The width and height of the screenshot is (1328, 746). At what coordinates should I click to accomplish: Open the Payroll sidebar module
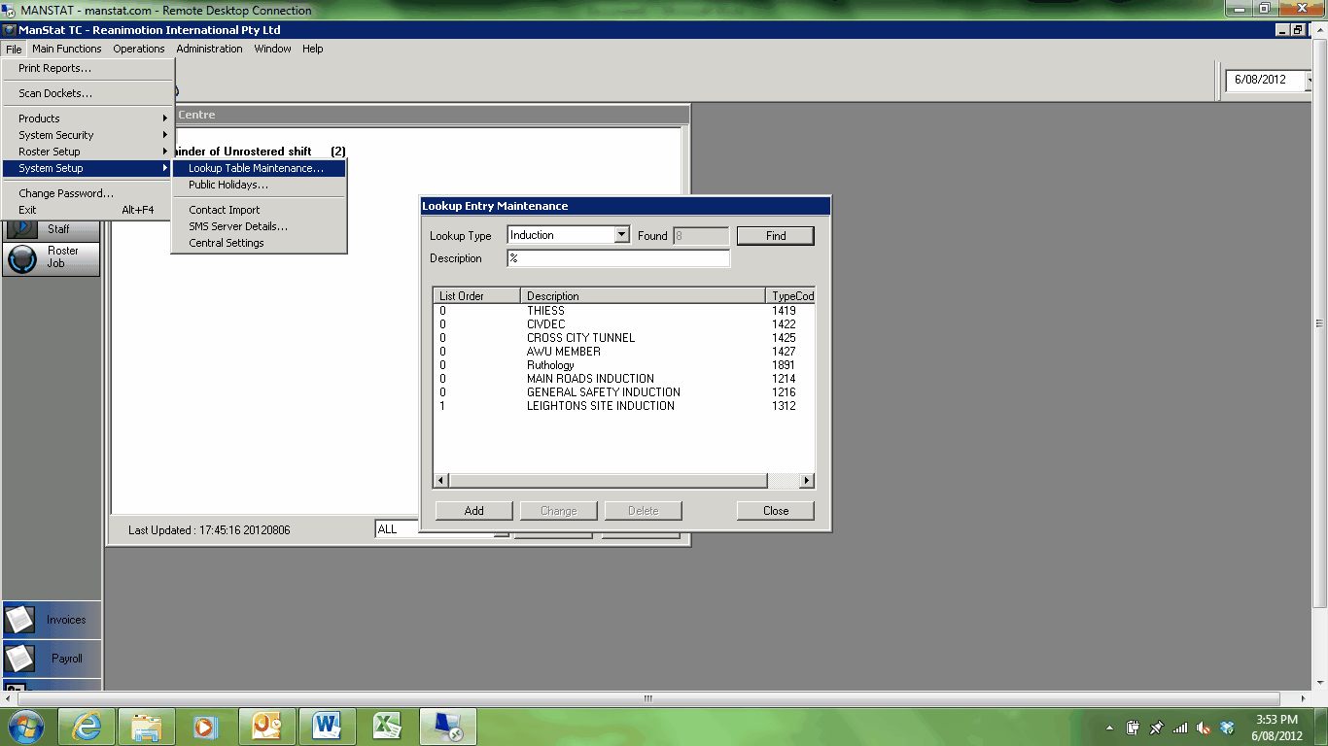pyautogui.click(x=52, y=659)
